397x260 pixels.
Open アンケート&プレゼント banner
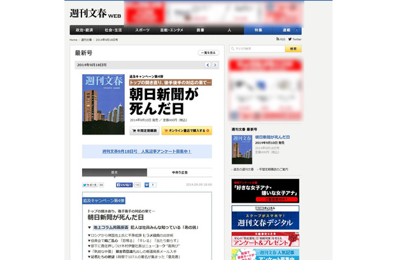[266, 239]
